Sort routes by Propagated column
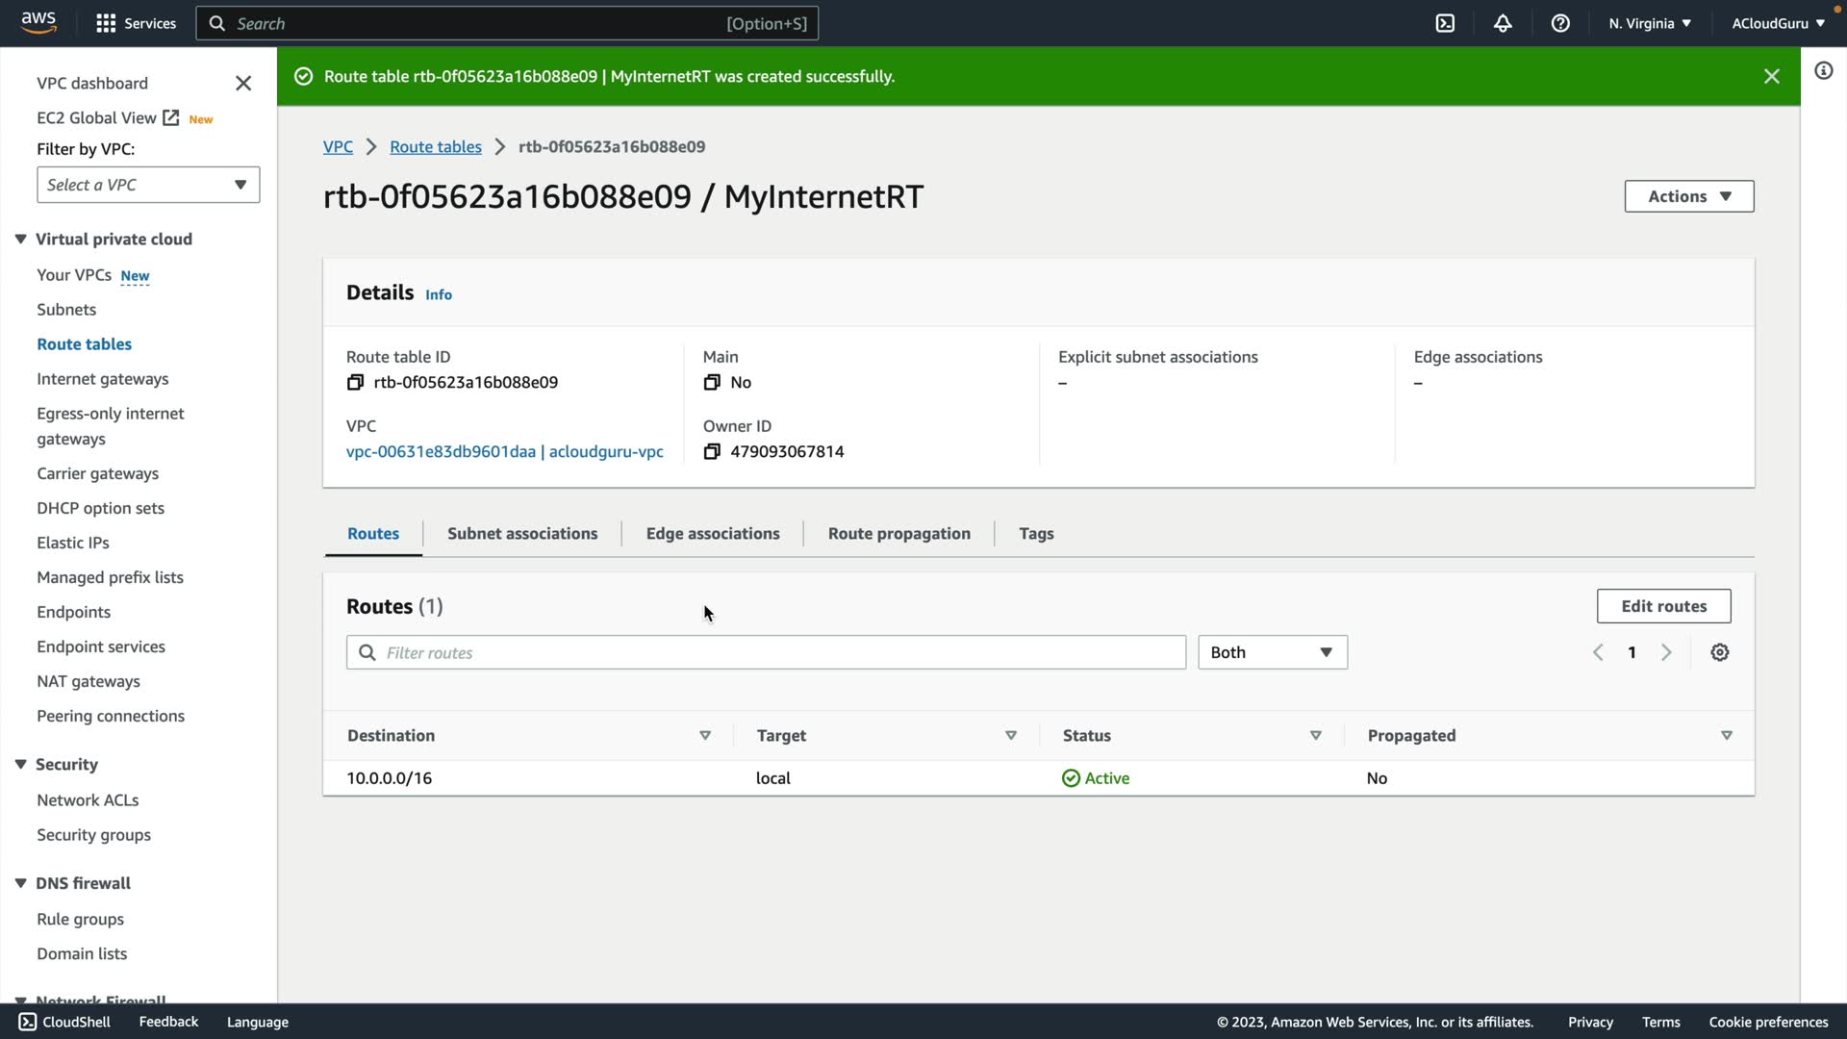Screen dimensions: 1847x1039 pyautogui.click(x=1726, y=736)
